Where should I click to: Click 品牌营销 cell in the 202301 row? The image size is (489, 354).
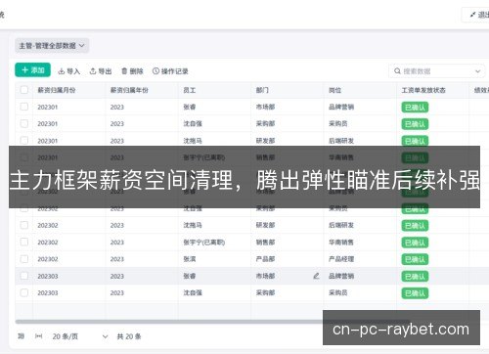[341, 107]
